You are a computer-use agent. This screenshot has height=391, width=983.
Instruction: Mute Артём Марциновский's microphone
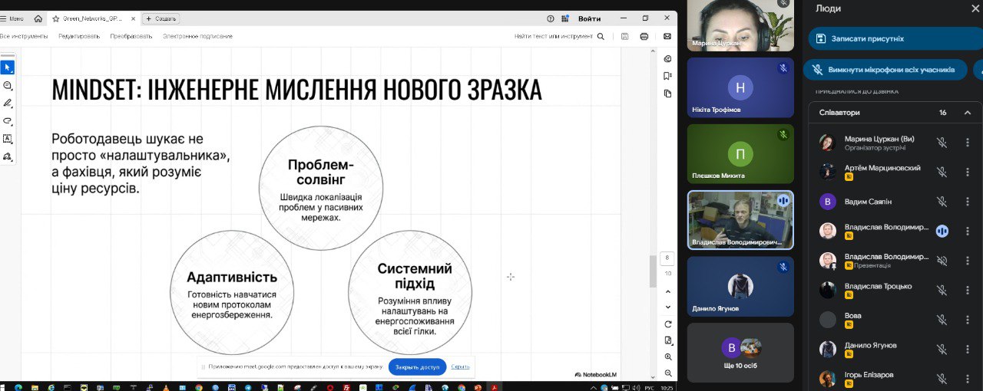[x=942, y=172]
